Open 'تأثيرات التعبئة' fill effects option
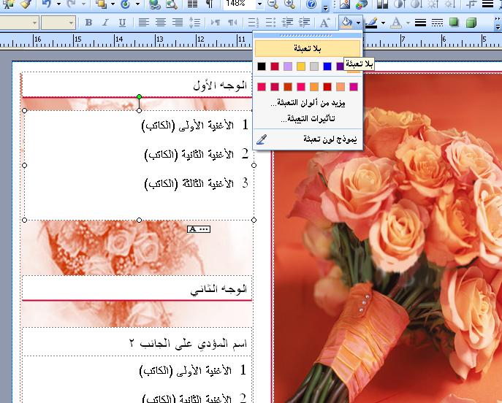 click(306, 118)
